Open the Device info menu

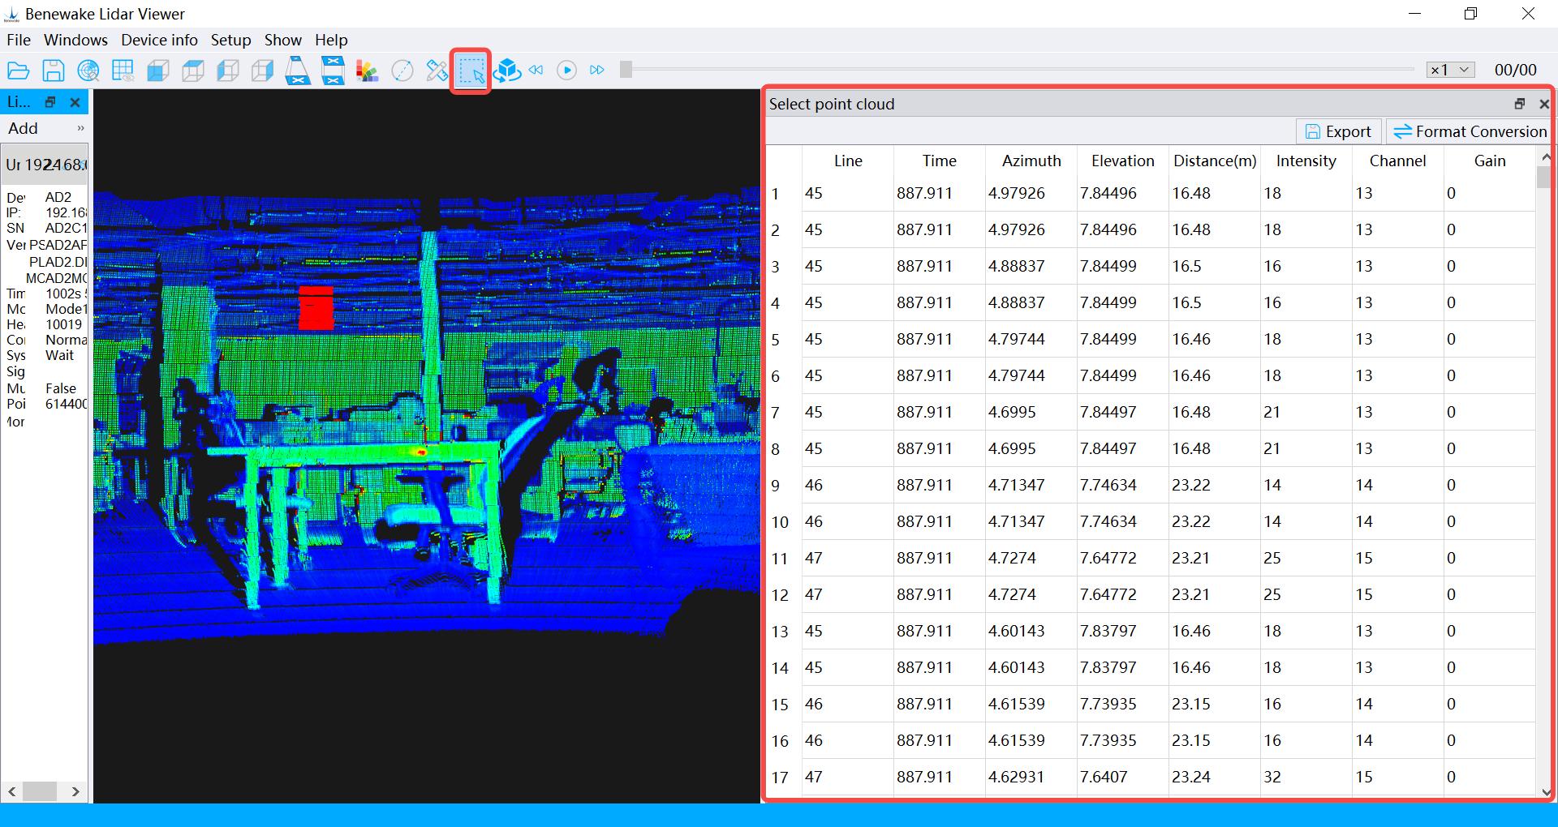click(x=159, y=40)
